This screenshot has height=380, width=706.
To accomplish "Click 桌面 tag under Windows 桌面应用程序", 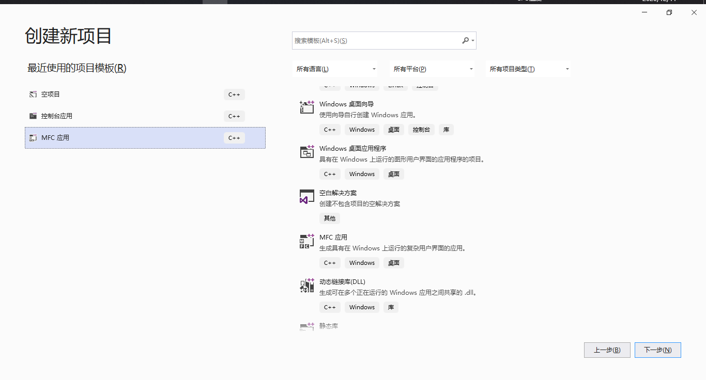I will (x=394, y=174).
